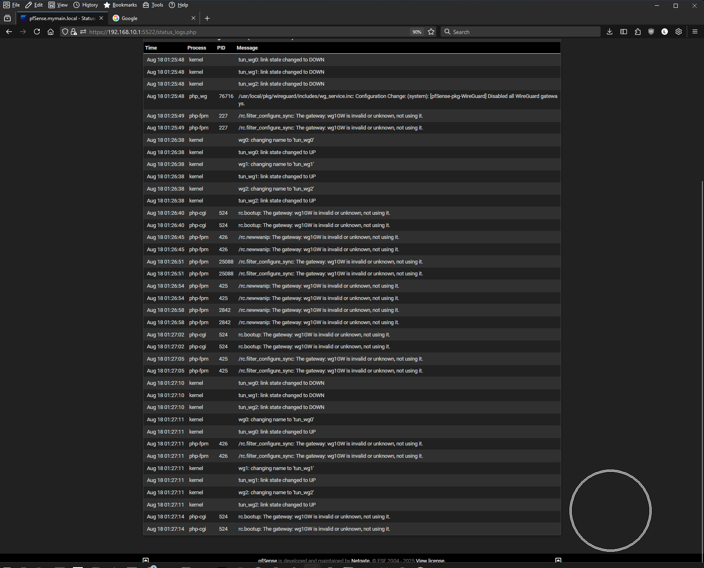Click first rc.bootup message at 01:26:40
The height and width of the screenshot is (568, 704).
pos(314,213)
